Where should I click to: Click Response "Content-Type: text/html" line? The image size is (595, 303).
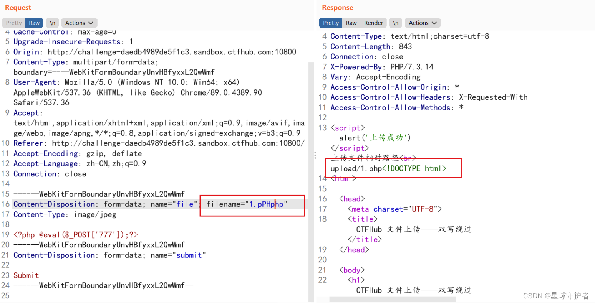pos(410,36)
